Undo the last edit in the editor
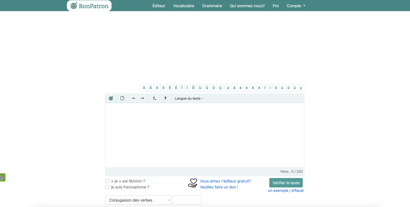This screenshot has height=207, width=410. [134, 98]
